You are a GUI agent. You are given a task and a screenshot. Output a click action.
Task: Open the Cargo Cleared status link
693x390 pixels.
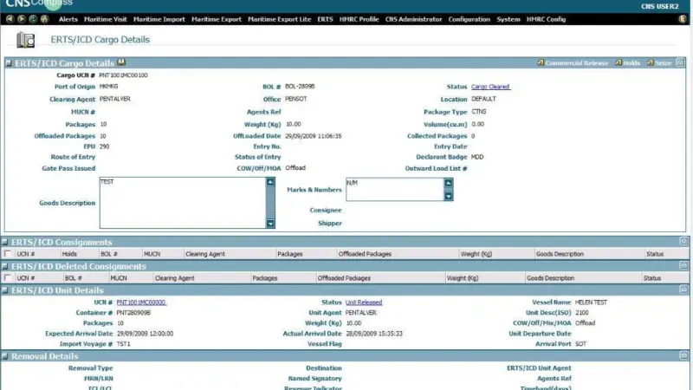coord(490,87)
